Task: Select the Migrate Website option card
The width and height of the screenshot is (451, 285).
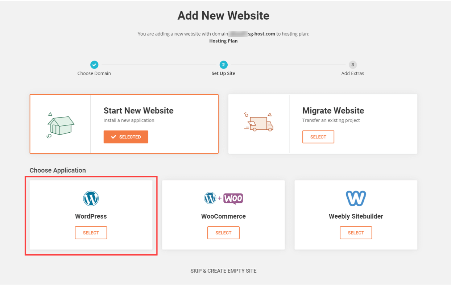Action: point(318,137)
